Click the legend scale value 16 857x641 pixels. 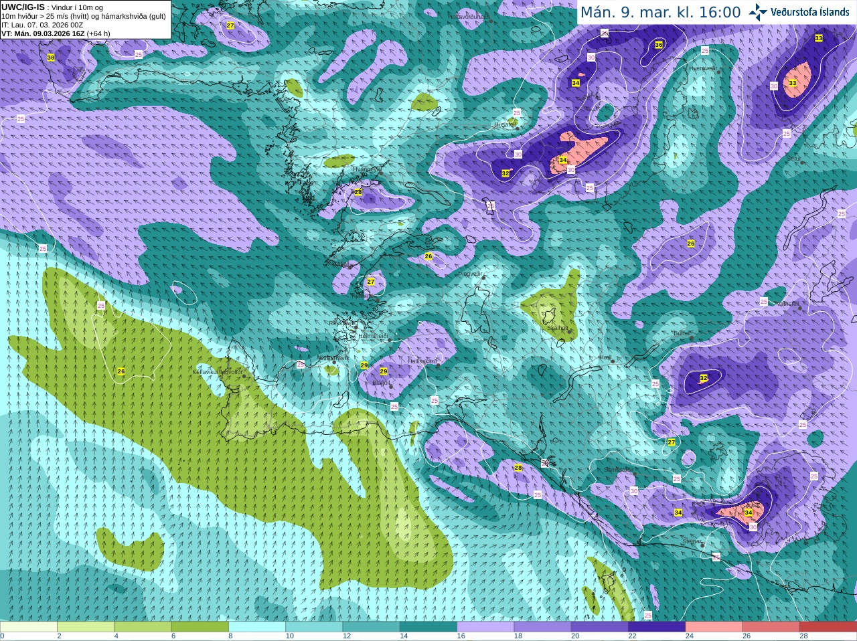[x=461, y=636]
